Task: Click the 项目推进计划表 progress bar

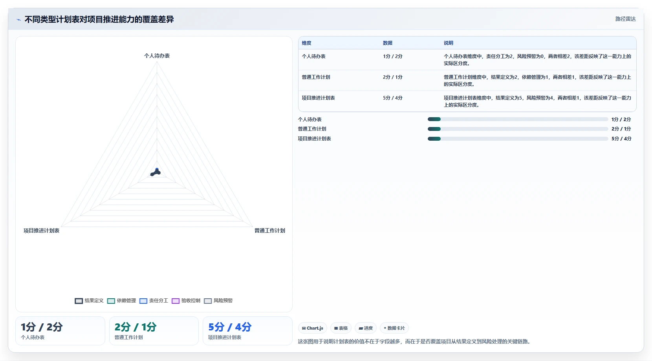Action: 518,139
